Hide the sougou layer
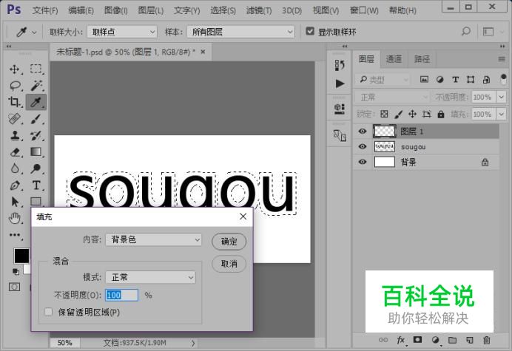The width and height of the screenshot is (512, 351). pos(362,146)
